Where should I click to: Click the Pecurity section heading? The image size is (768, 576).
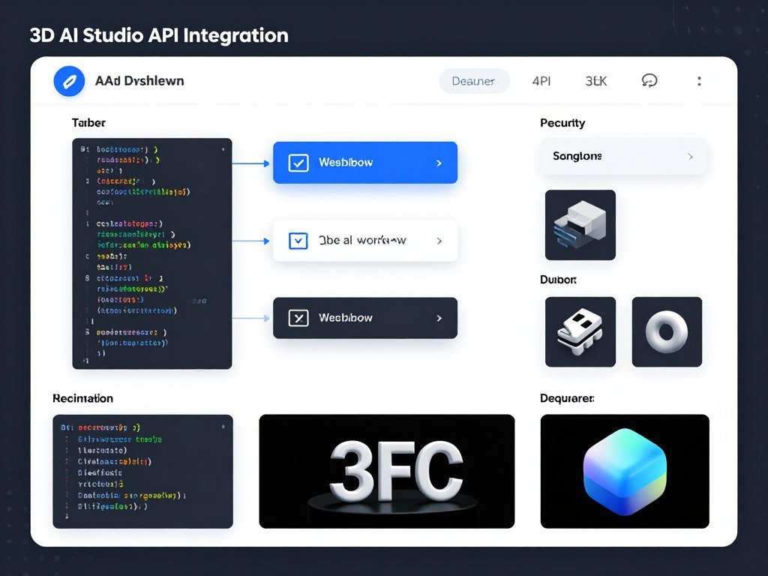pyautogui.click(x=562, y=123)
